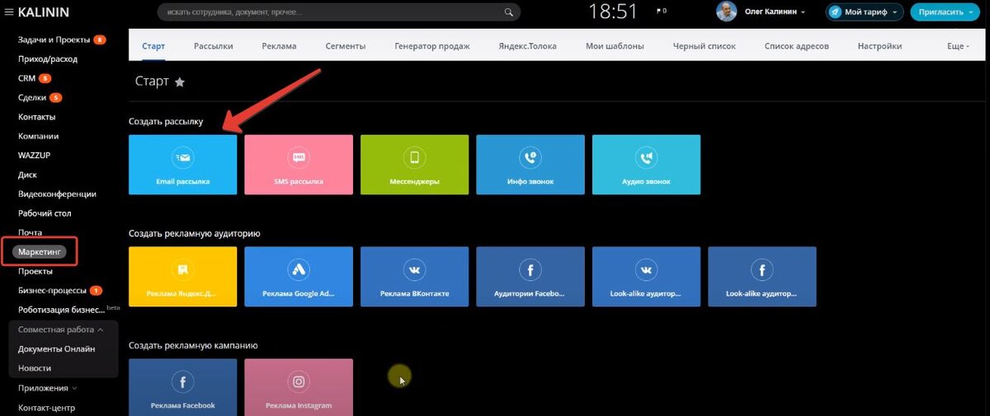Click the 18:51 clock display
Screen dimensions: 990x416
[613, 12]
